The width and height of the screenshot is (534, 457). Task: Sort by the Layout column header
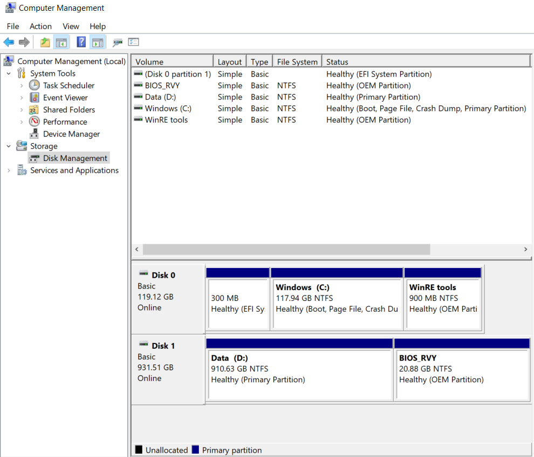point(230,61)
